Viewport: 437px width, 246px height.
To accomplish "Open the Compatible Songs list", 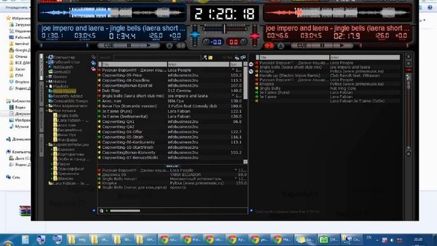I will coord(70,101).
